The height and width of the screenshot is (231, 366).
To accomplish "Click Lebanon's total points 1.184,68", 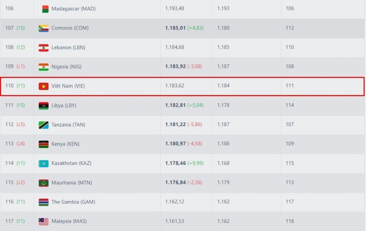I will (175, 47).
